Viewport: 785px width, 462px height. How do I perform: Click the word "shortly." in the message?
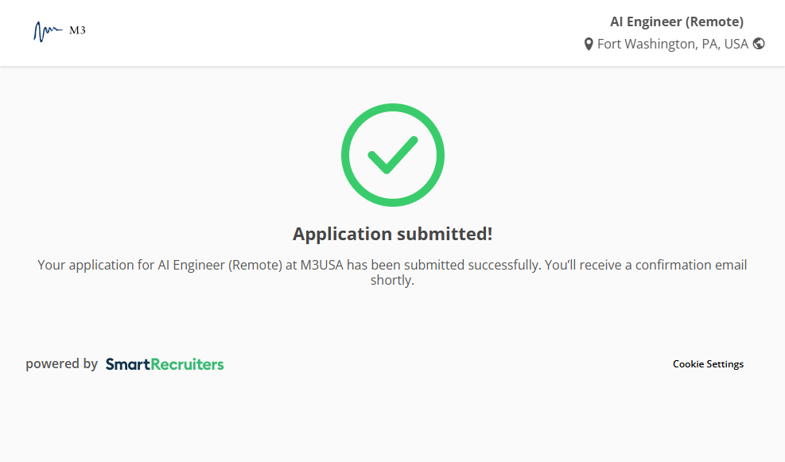pyautogui.click(x=392, y=280)
